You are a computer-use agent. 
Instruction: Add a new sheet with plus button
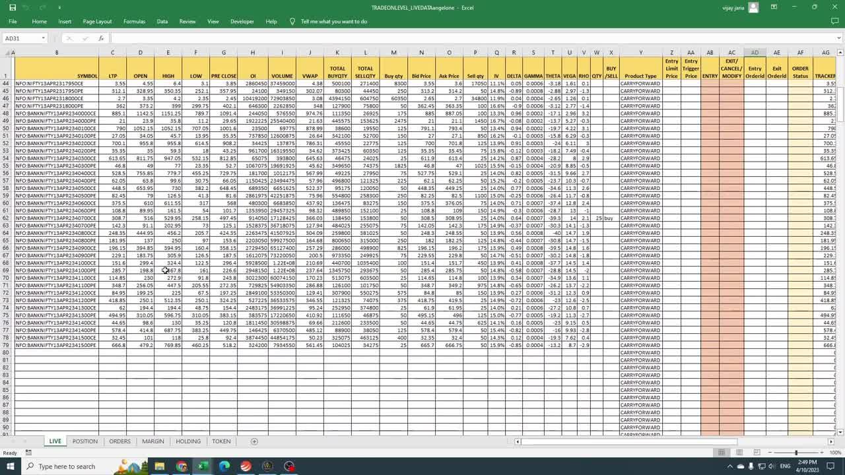click(254, 441)
